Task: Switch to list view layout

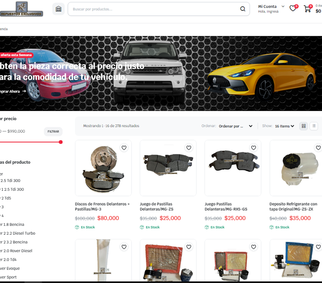Action: tap(314, 126)
